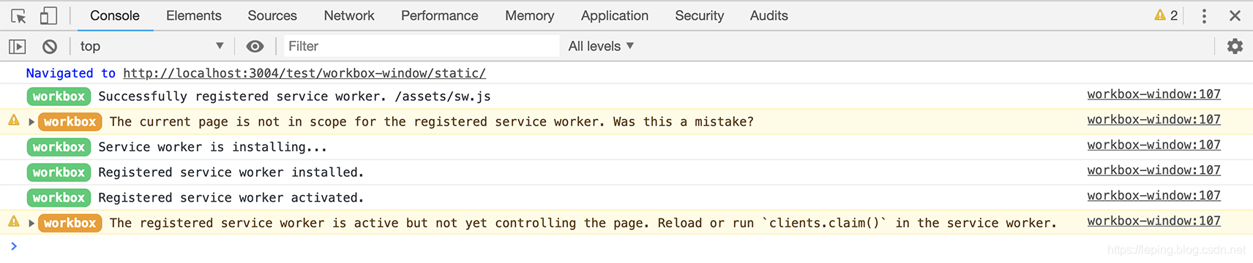Image resolution: width=1253 pixels, height=263 pixels.
Task: Open the All levels dropdown
Action: 601,46
